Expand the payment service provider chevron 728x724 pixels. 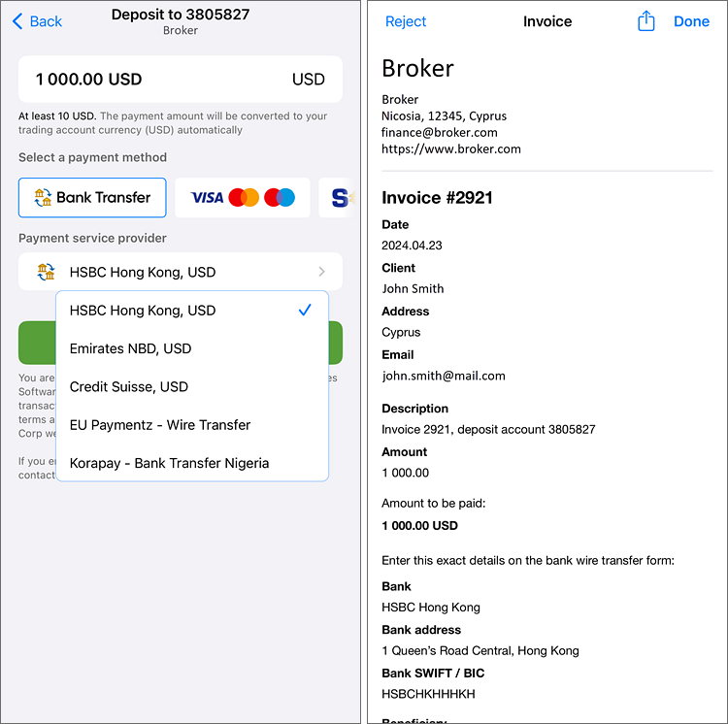pos(322,272)
